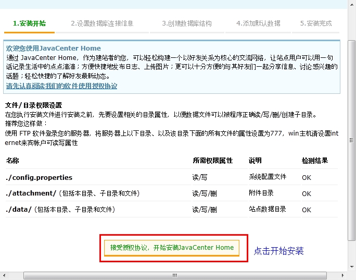356x280 pixels.
Task: Click the 推荐您这样做 text line
Action: pos(26,124)
